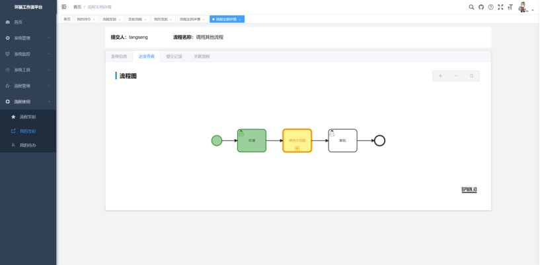Close the 我的发起 page tag
Viewport: 540px width, 265px height.
(171, 20)
